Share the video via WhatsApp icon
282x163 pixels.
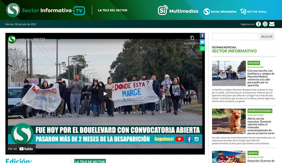coord(202,48)
